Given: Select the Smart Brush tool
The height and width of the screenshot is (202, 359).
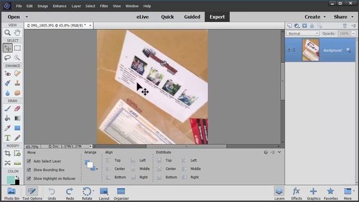Looking at the screenshot, I should click(7, 83).
